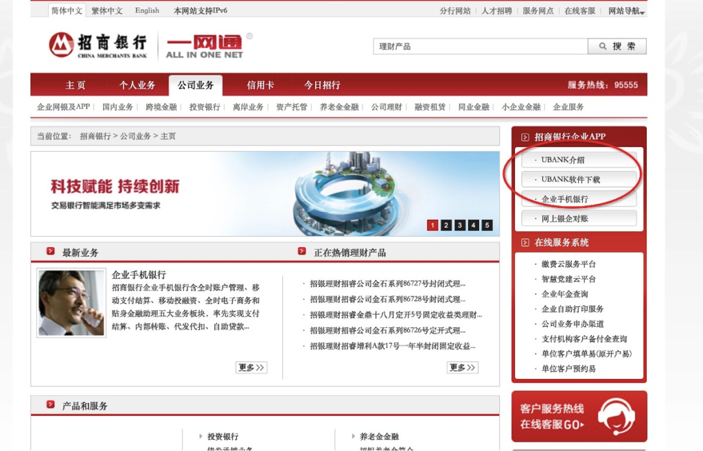Open 国内业务 submenu
Image resolution: width=703 pixels, height=451 pixels.
117,106
